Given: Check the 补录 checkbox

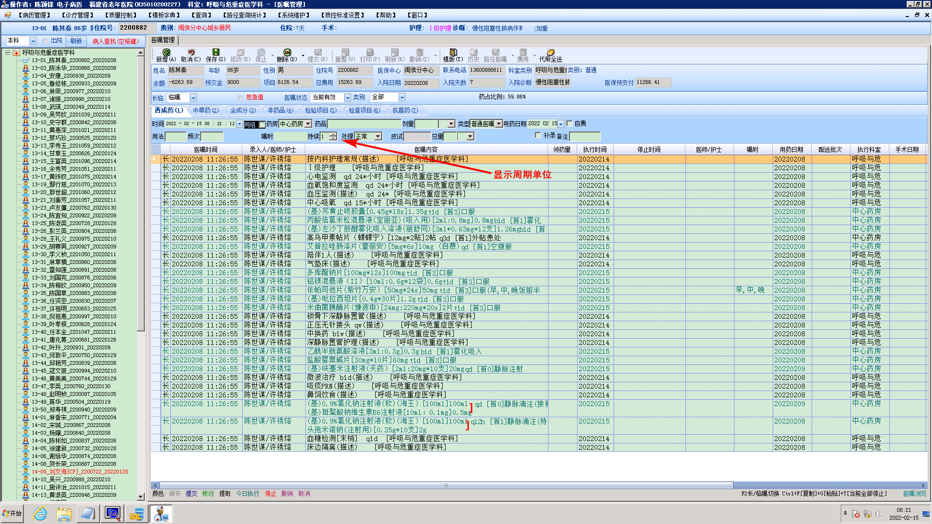Looking at the screenshot, I should point(538,135).
